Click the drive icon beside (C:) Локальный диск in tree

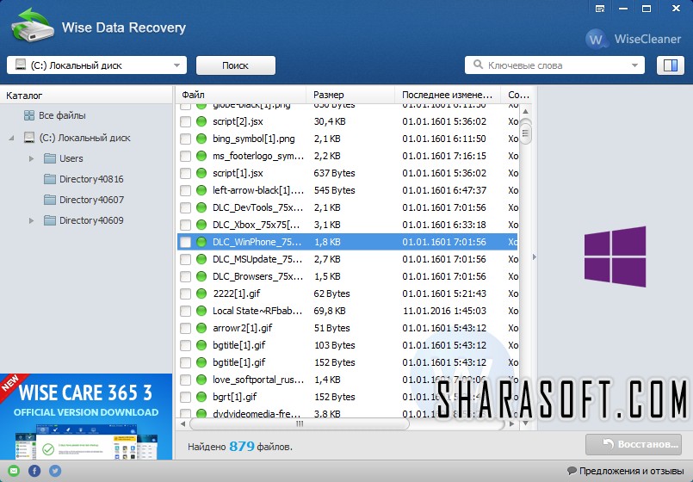pyautogui.click(x=29, y=138)
